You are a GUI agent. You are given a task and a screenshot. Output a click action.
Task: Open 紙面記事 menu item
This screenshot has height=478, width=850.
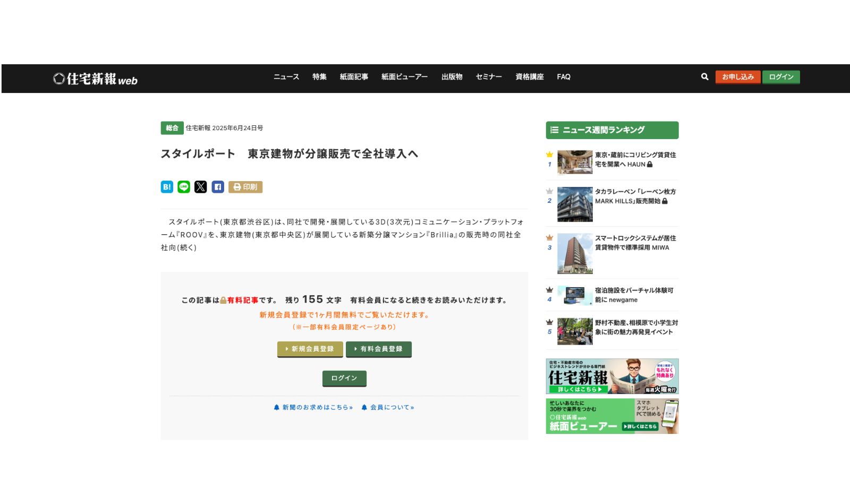pos(354,77)
